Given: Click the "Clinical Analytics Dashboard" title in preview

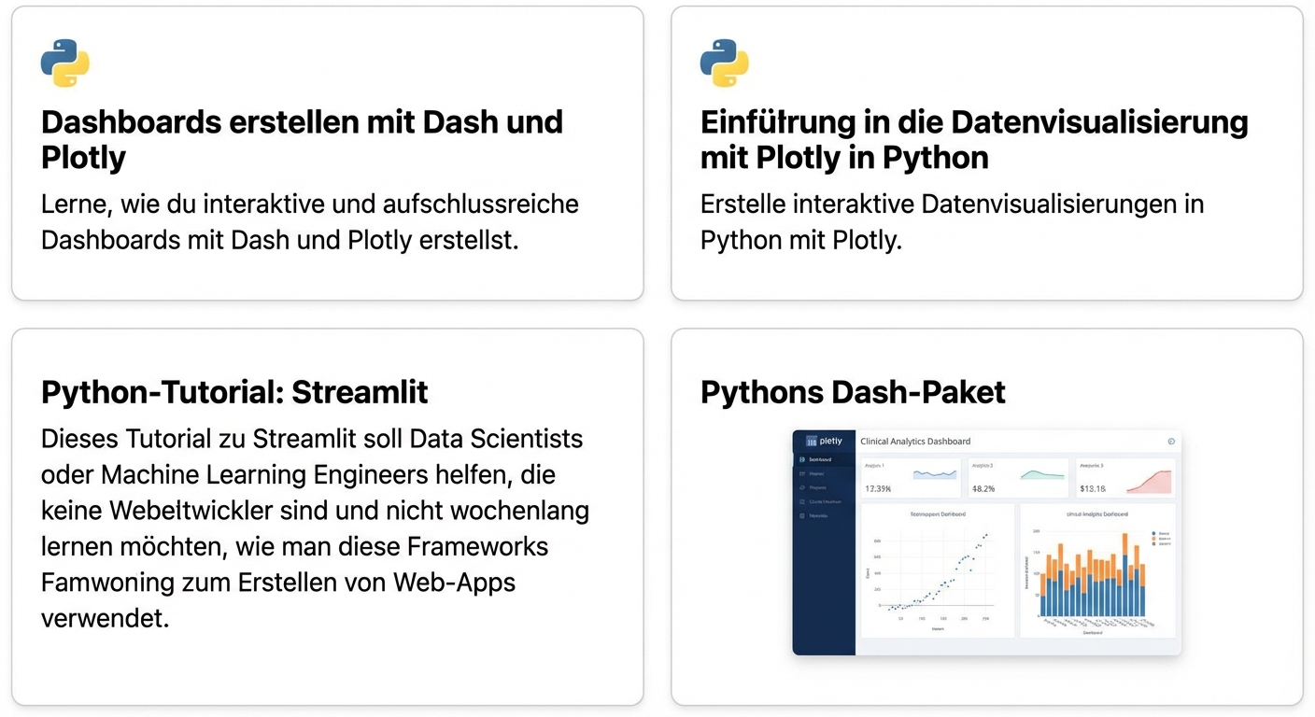Looking at the screenshot, I should click(915, 442).
